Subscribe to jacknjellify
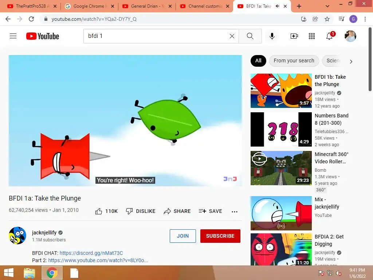Image resolution: width=373 pixels, height=280 pixels. click(x=220, y=236)
